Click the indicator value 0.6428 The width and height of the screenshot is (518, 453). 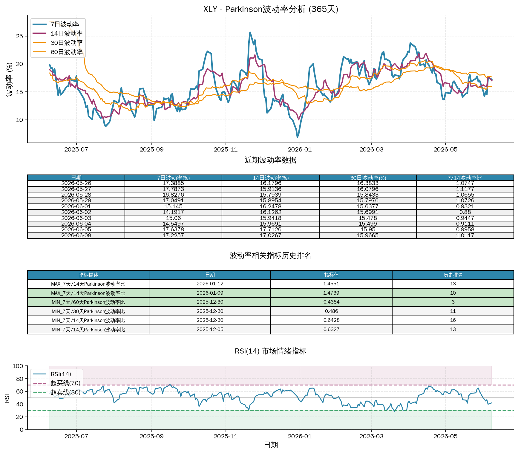coord(332,320)
